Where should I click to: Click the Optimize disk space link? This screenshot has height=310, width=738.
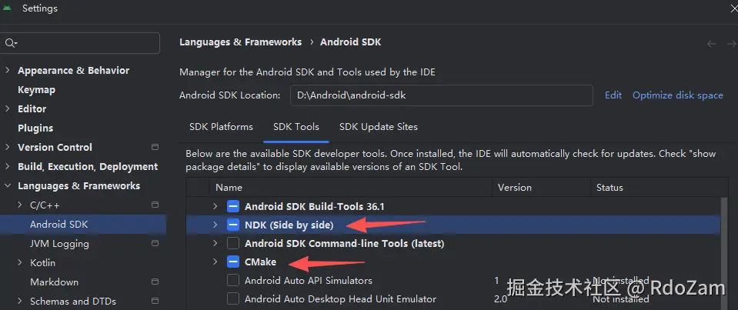(x=677, y=95)
